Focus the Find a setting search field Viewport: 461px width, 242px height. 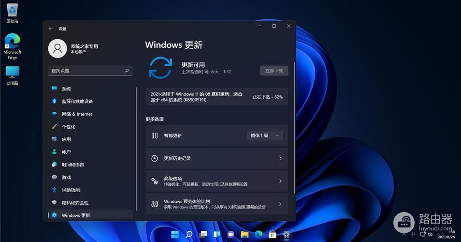tap(86, 71)
